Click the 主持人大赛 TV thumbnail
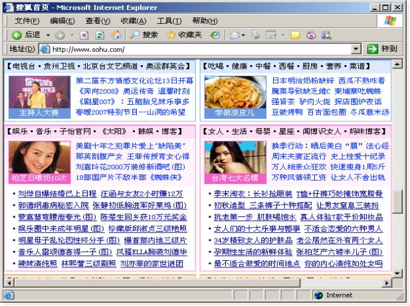410x306 pixels. [x=39, y=97]
